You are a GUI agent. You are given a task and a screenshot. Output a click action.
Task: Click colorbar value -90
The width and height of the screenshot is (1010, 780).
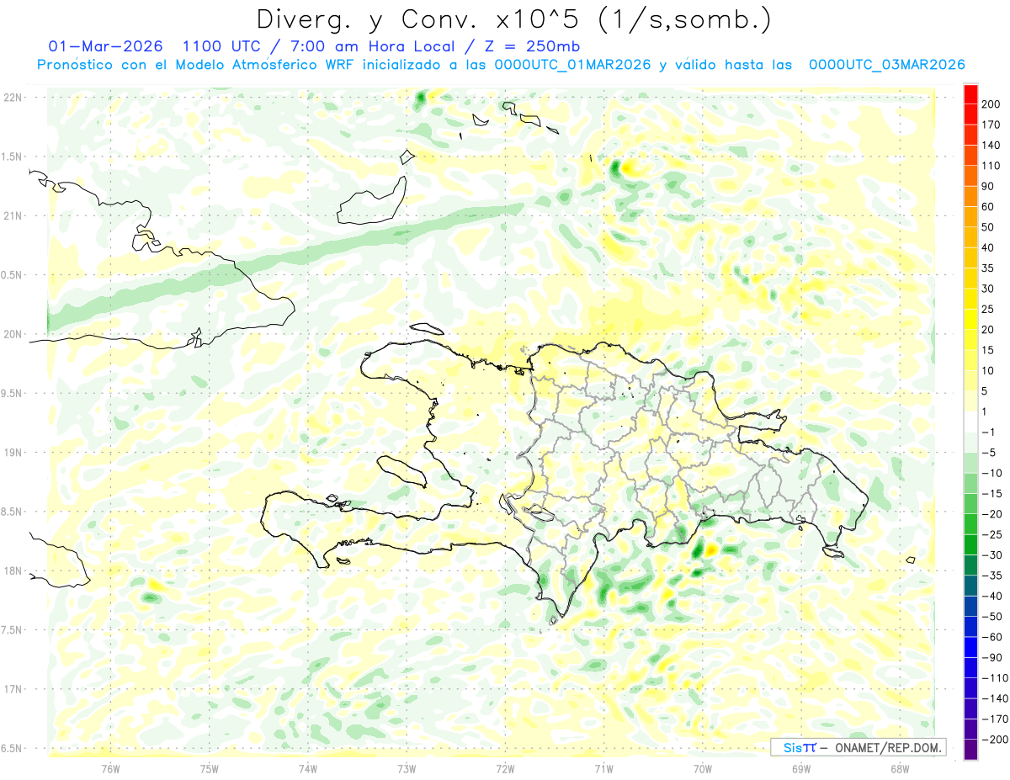click(x=992, y=657)
